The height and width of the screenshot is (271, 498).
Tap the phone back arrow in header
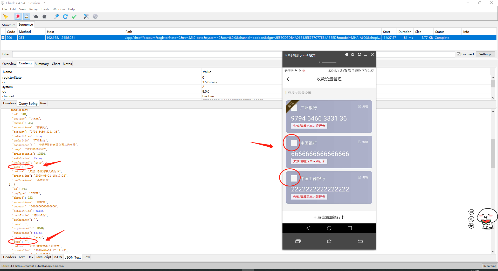pyautogui.click(x=288, y=79)
